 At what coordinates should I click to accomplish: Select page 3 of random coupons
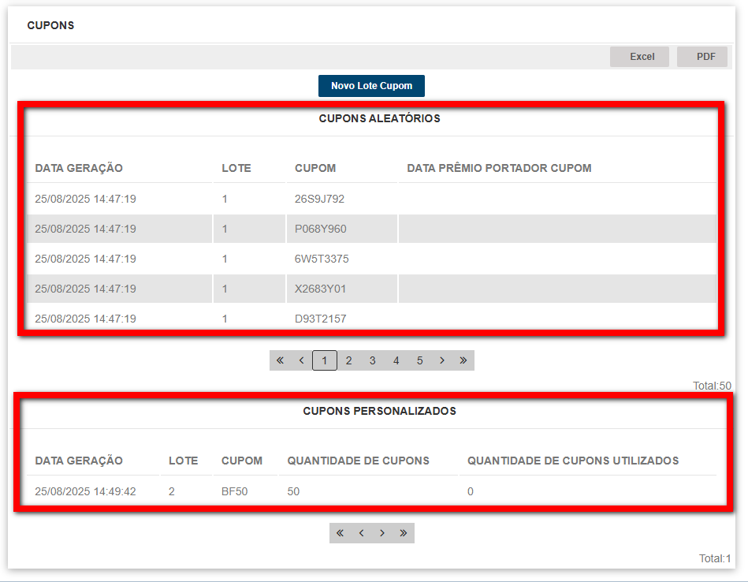click(372, 360)
